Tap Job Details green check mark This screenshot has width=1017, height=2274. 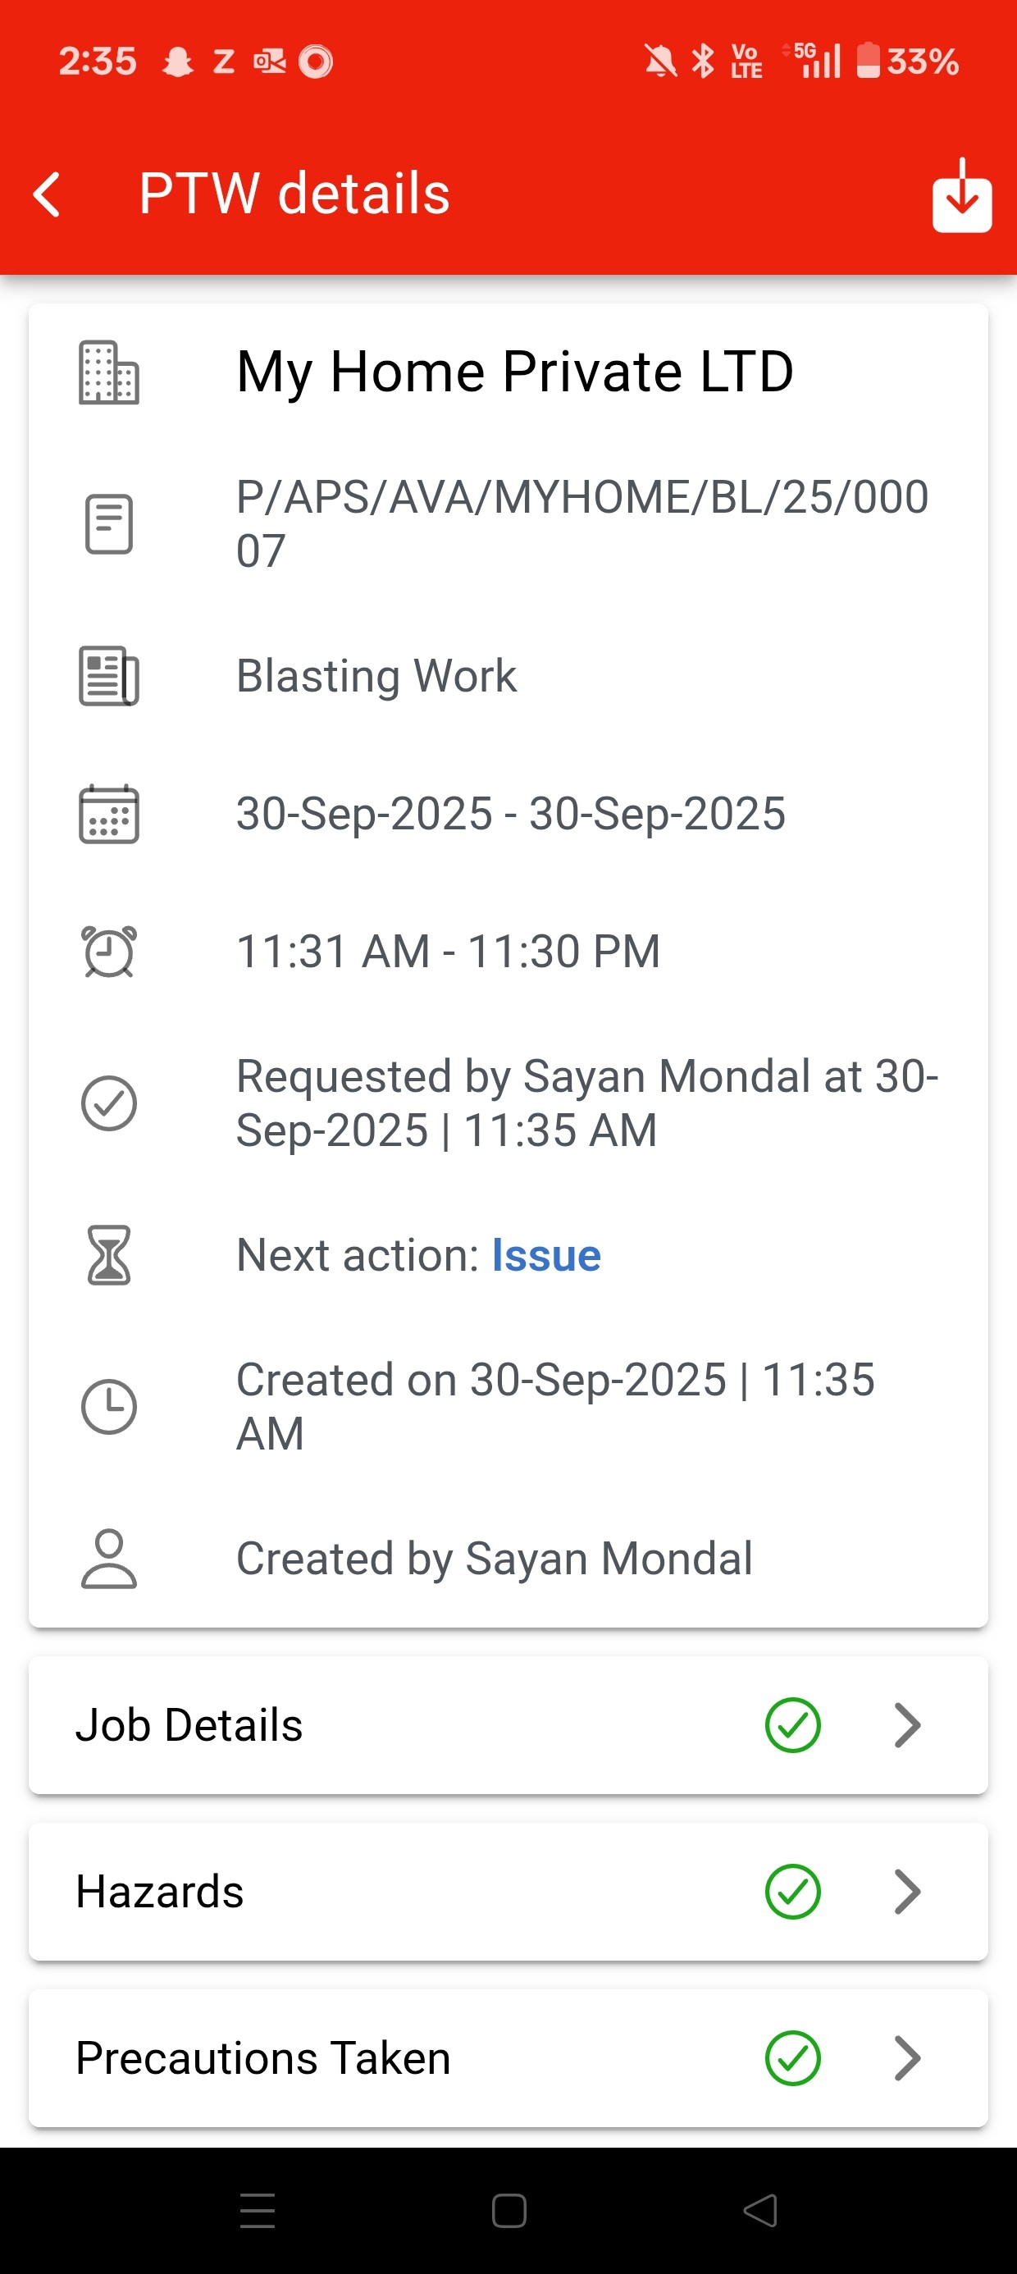[x=792, y=1725]
